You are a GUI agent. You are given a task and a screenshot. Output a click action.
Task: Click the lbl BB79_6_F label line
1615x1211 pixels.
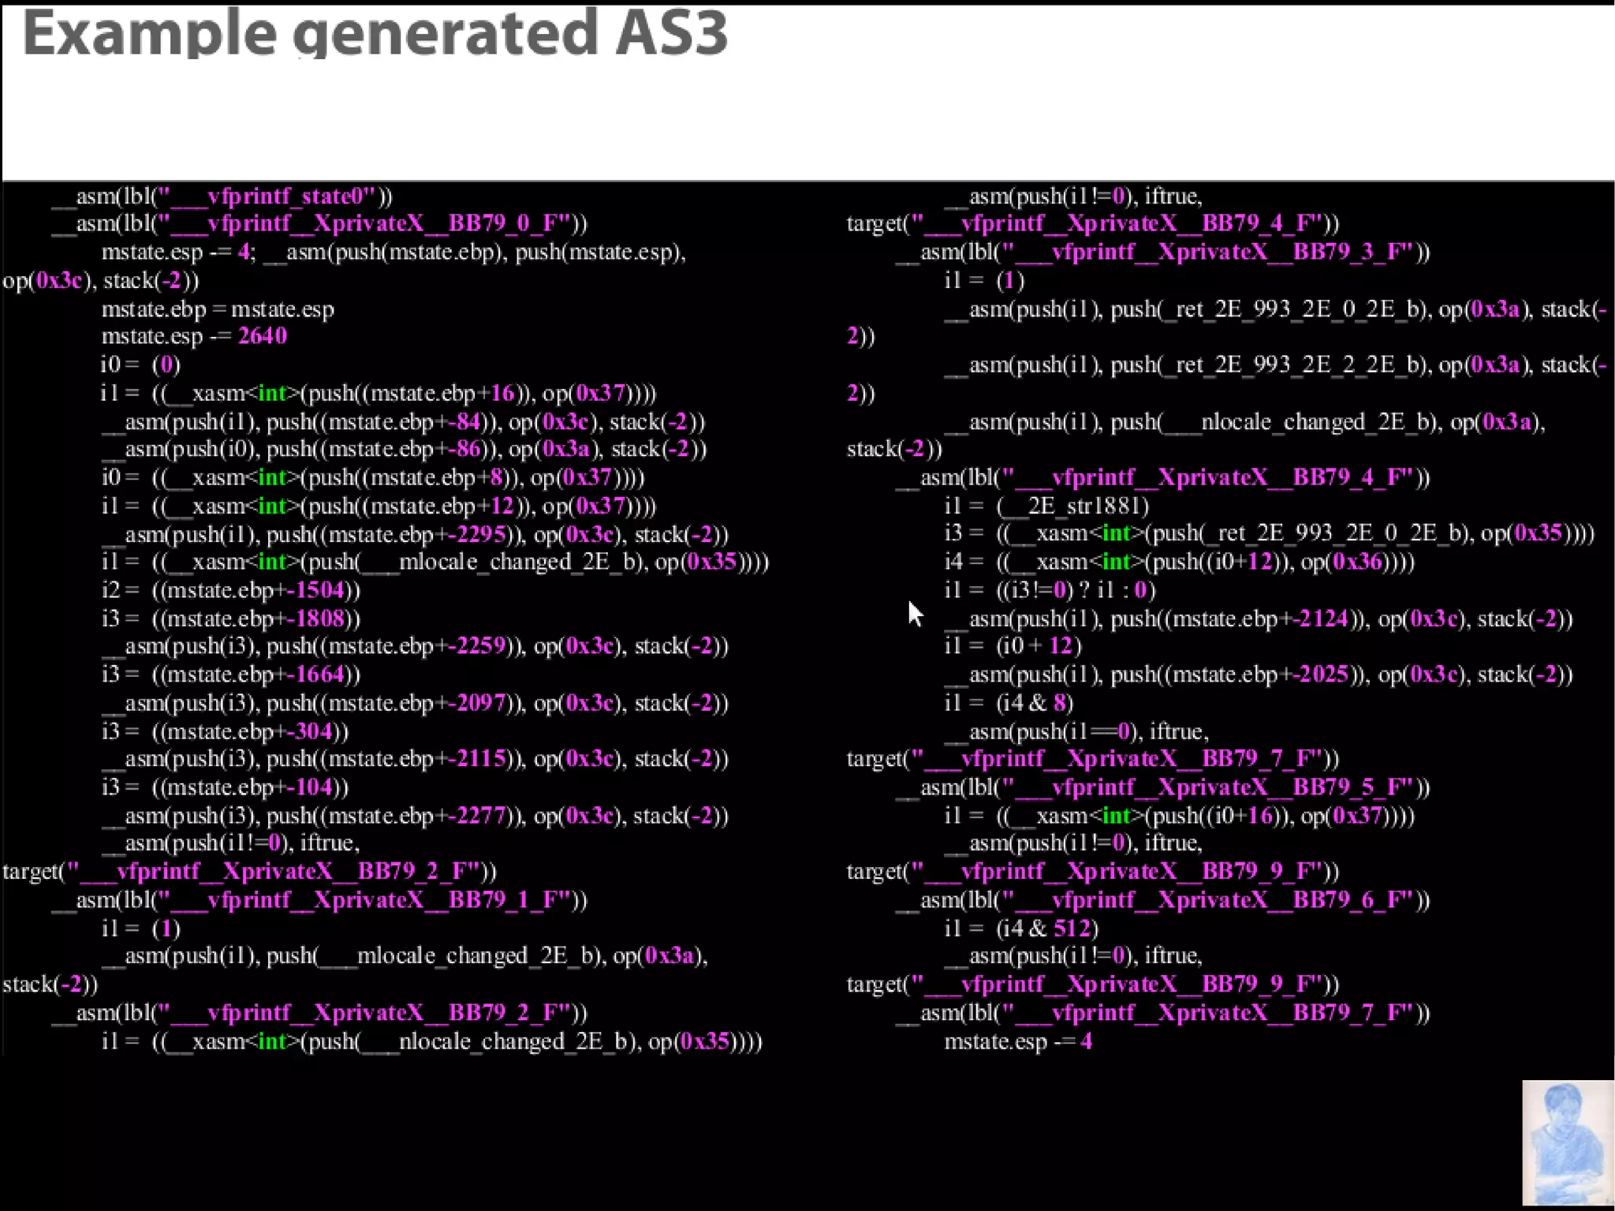(1162, 900)
